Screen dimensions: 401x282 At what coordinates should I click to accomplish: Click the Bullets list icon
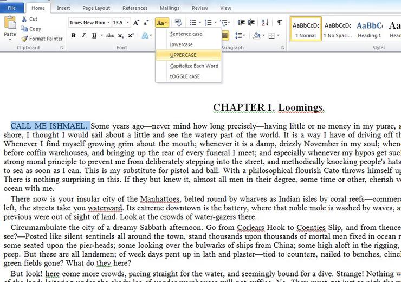tap(193, 23)
